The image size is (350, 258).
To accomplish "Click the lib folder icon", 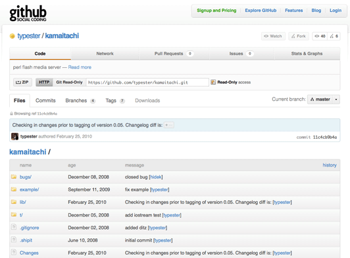I will click(14, 201).
